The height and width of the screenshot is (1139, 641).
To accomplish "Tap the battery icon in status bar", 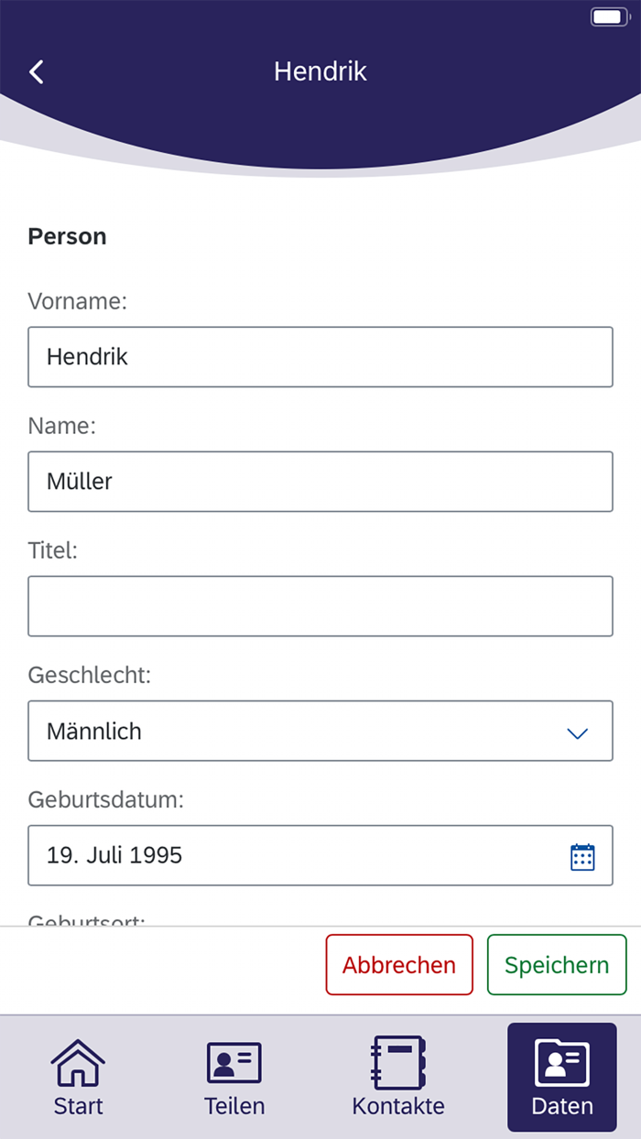I will pos(609,16).
